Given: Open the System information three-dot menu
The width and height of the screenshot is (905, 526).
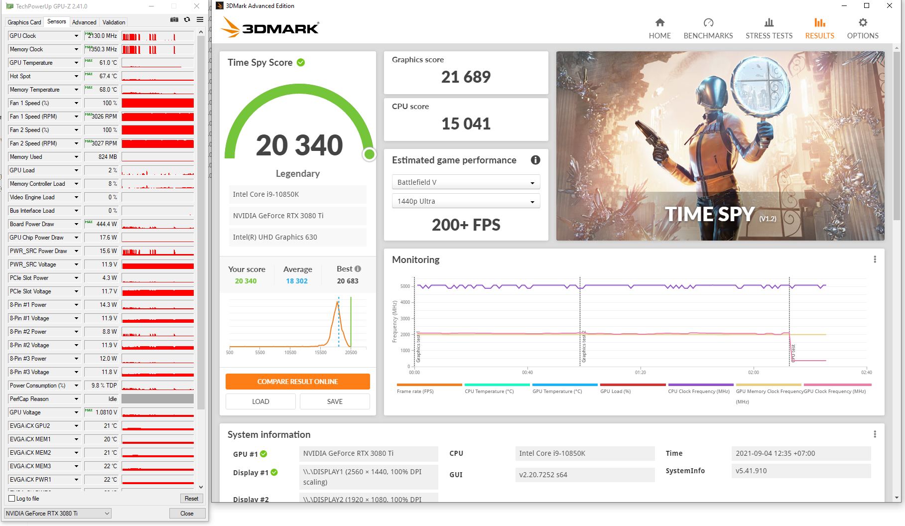Looking at the screenshot, I should (x=875, y=434).
